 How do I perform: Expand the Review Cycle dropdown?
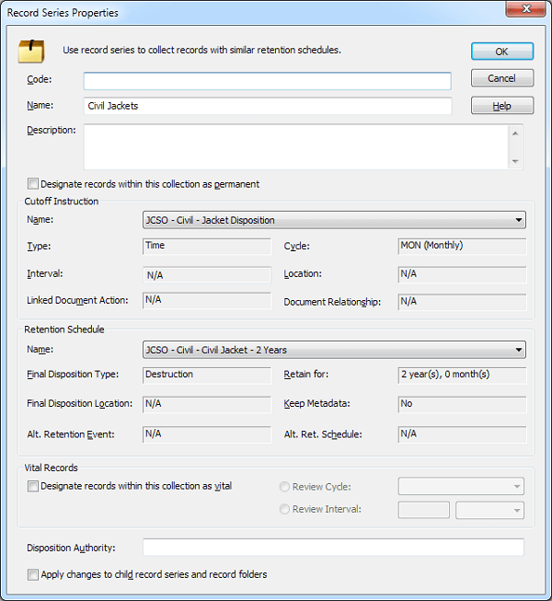461,487
